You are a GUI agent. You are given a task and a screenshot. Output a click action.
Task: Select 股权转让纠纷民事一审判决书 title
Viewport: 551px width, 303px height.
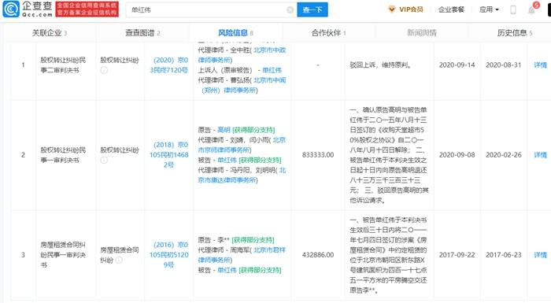tap(63, 155)
